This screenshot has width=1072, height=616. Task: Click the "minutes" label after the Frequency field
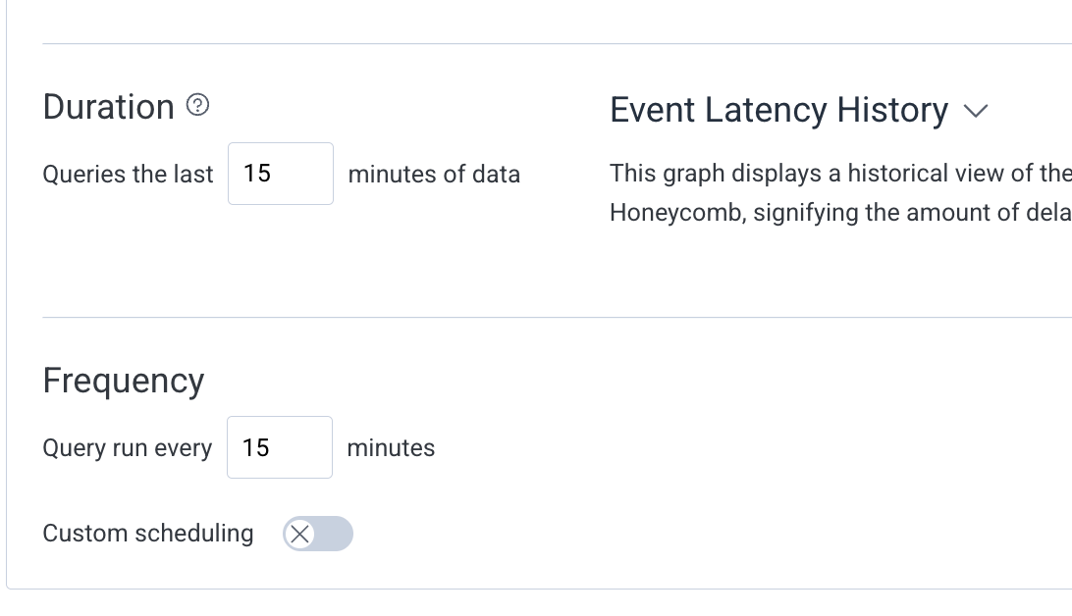[391, 448]
